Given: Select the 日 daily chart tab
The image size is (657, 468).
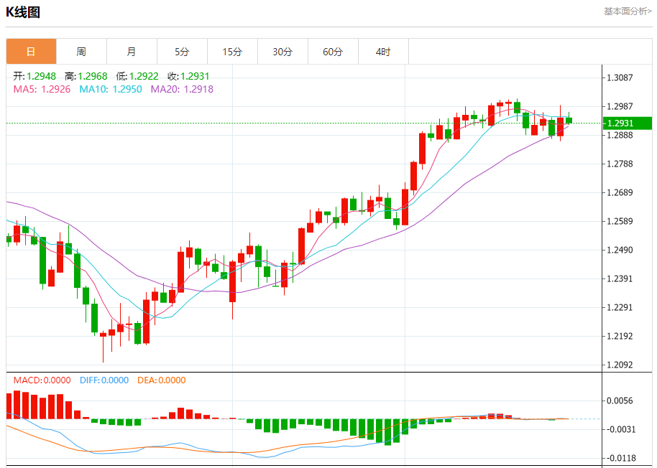Looking at the screenshot, I should pos(31,52).
